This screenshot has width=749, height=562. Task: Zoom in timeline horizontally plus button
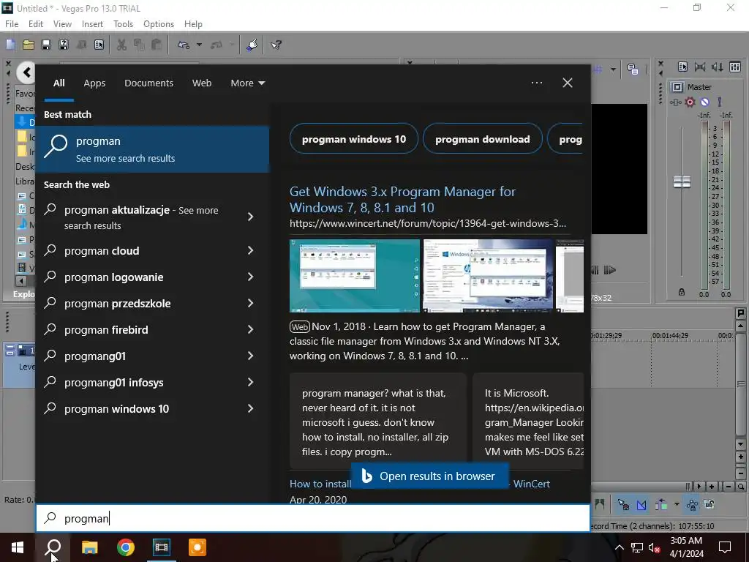point(712,487)
